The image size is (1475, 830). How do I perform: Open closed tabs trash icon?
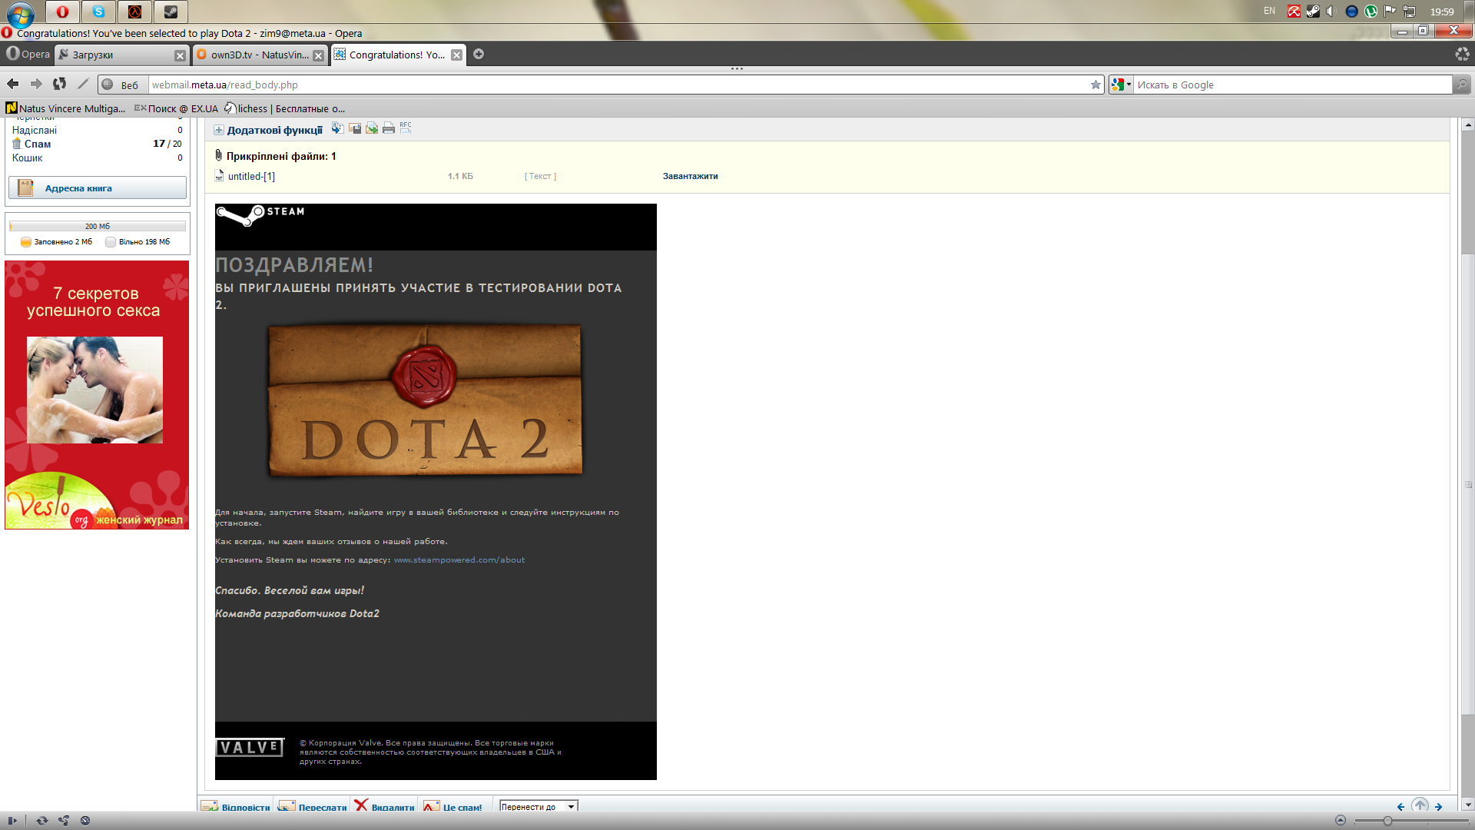click(x=1462, y=54)
